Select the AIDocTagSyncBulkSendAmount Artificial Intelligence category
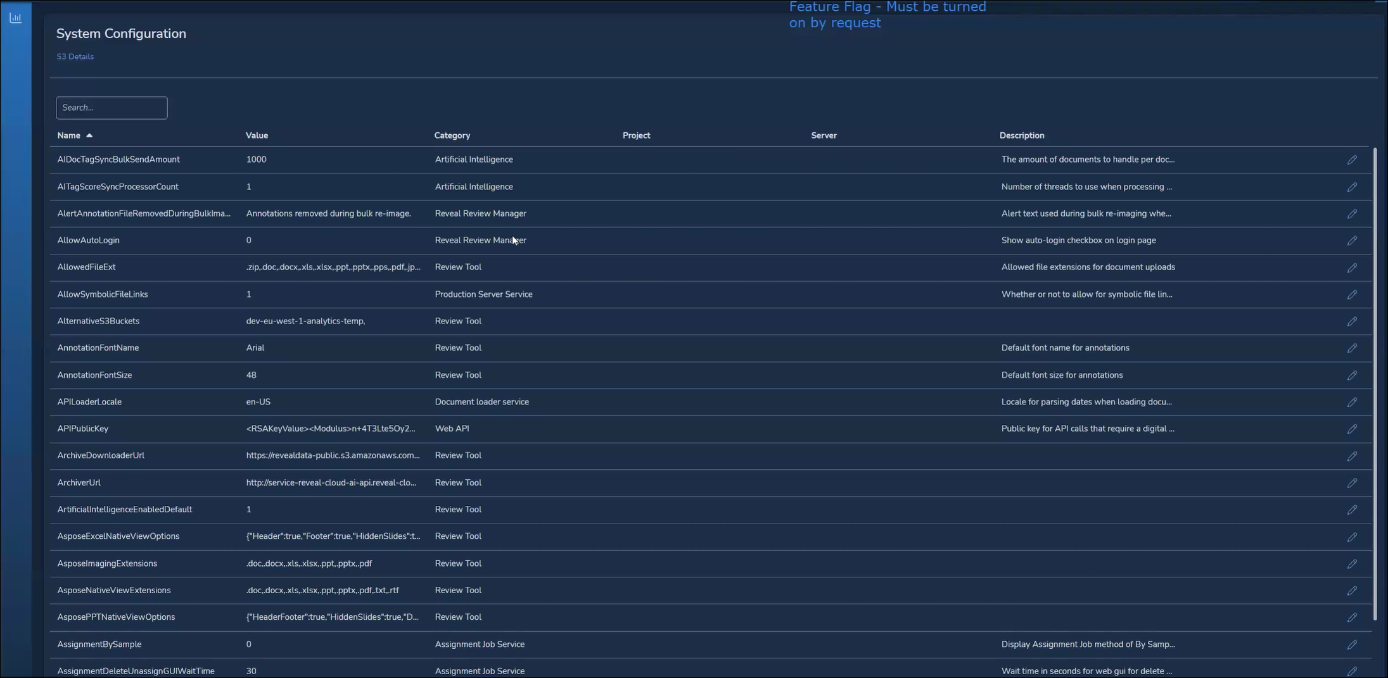 (473, 160)
